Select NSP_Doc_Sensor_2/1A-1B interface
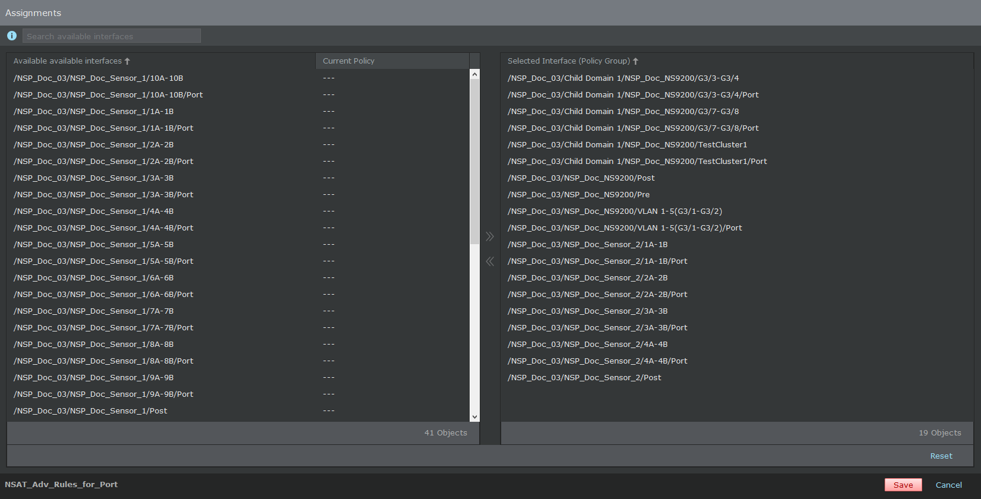The height and width of the screenshot is (499, 981). click(x=737, y=244)
